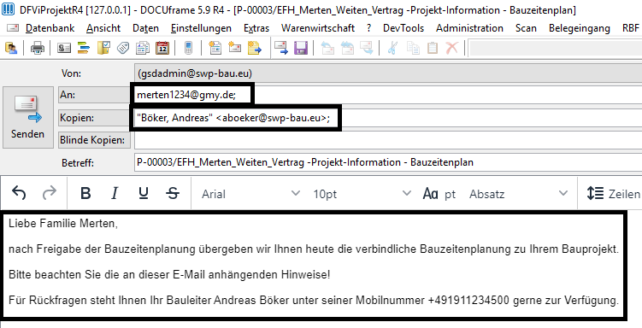Click the folder with checklist icon
The height and width of the screenshot is (328, 642).
(x=103, y=48)
